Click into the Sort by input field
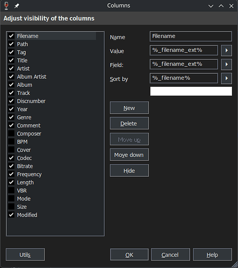The height and width of the screenshot is (268, 238). 184,78
